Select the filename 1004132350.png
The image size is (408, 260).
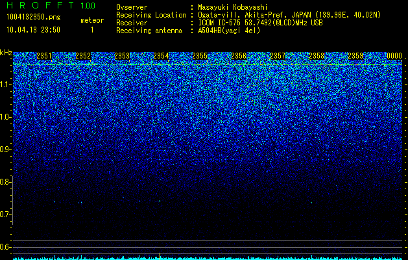[34, 17]
